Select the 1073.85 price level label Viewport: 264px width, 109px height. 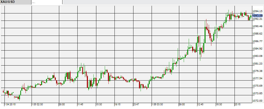pyautogui.click(x=257, y=93)
